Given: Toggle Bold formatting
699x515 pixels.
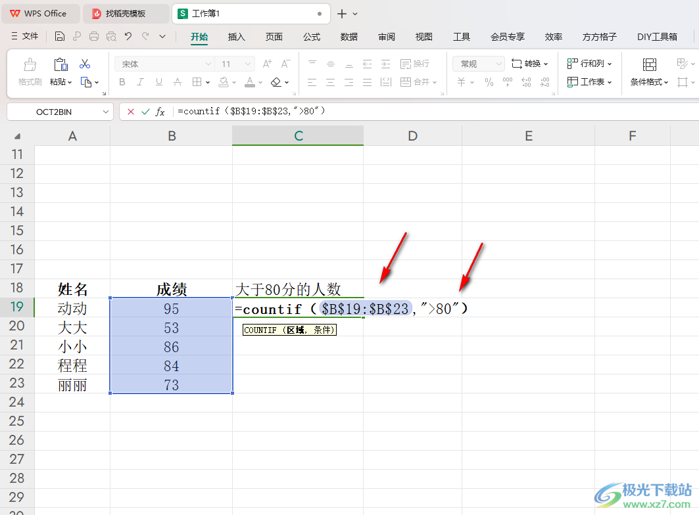Looking at the screenshot, I should pyautogui.click(x=122, y=82).
